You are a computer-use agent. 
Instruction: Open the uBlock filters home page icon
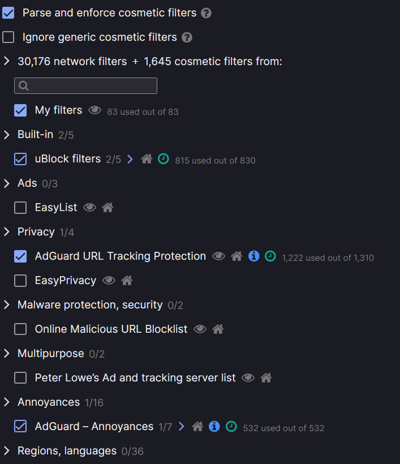coord(147,160)
